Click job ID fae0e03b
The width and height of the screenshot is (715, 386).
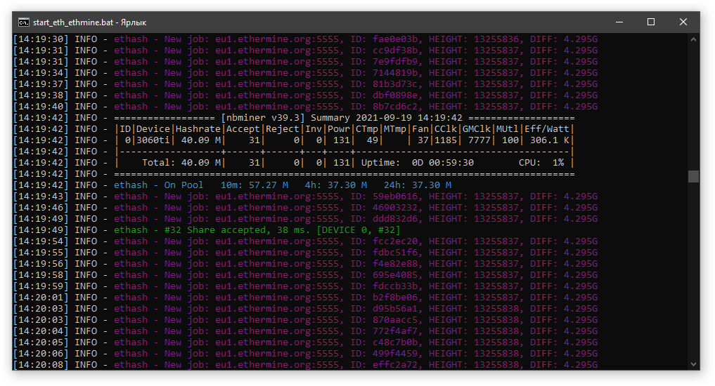pos(395,39)
